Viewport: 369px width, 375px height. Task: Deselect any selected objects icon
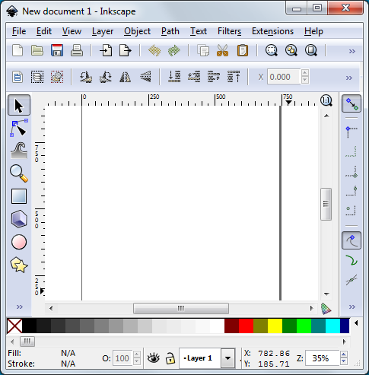click(x=57, y=77)
